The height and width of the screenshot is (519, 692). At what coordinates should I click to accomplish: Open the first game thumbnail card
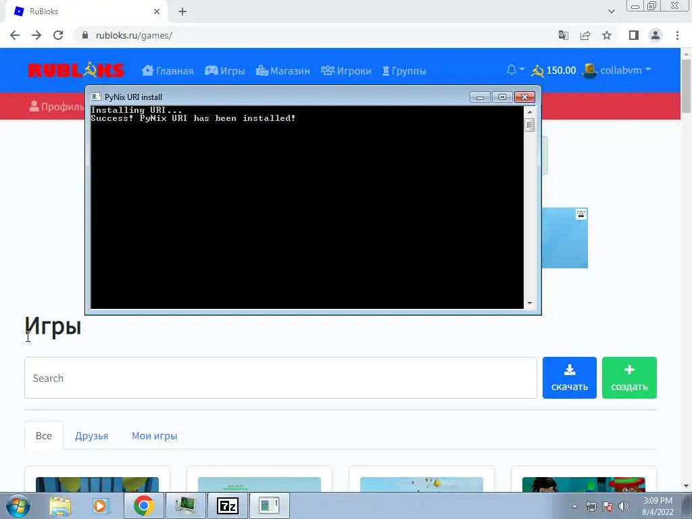(x=97, y=484)
